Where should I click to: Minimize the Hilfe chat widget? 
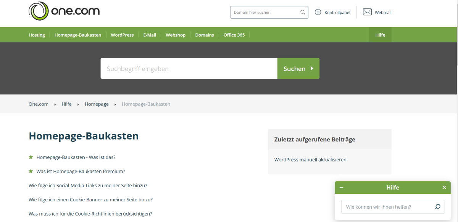(342, 188)
